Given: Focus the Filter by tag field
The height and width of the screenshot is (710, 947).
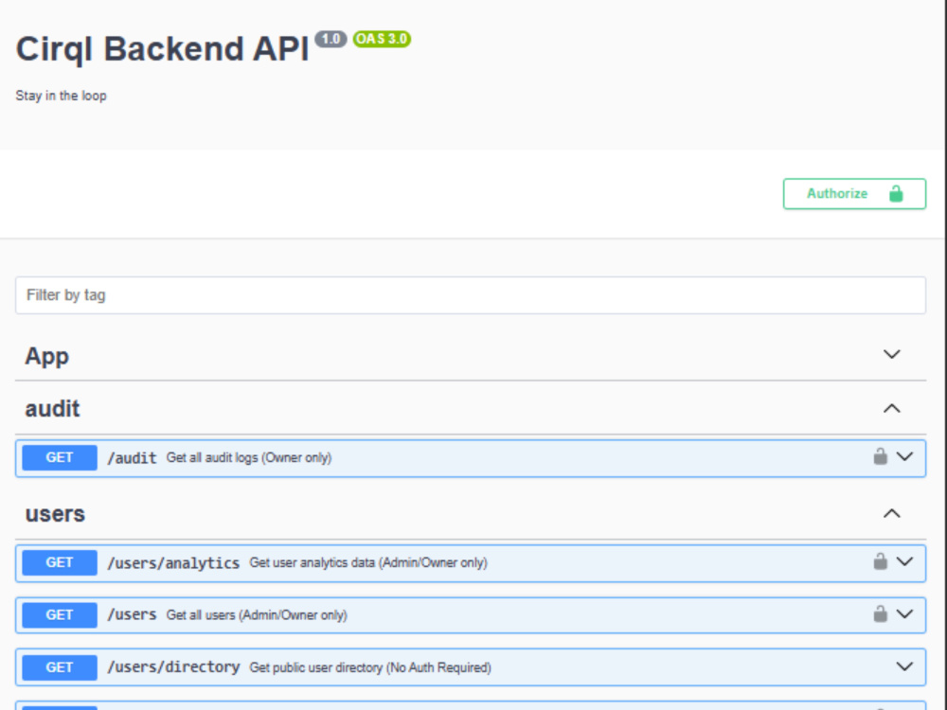Looking at the screenshot, I should tap(471, 295).
